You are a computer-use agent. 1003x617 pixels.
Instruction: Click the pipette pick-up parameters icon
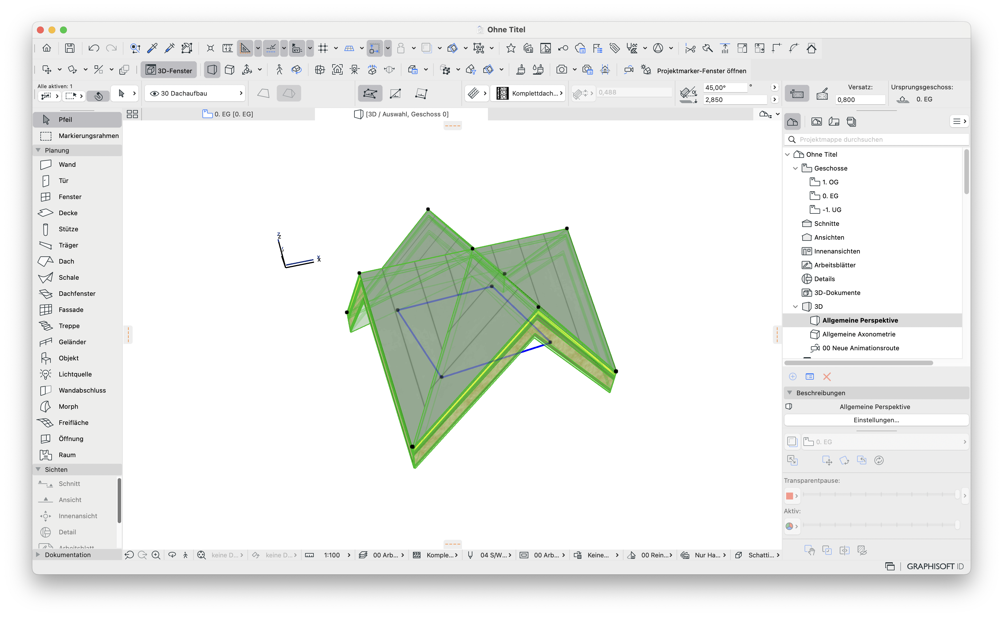152,48
